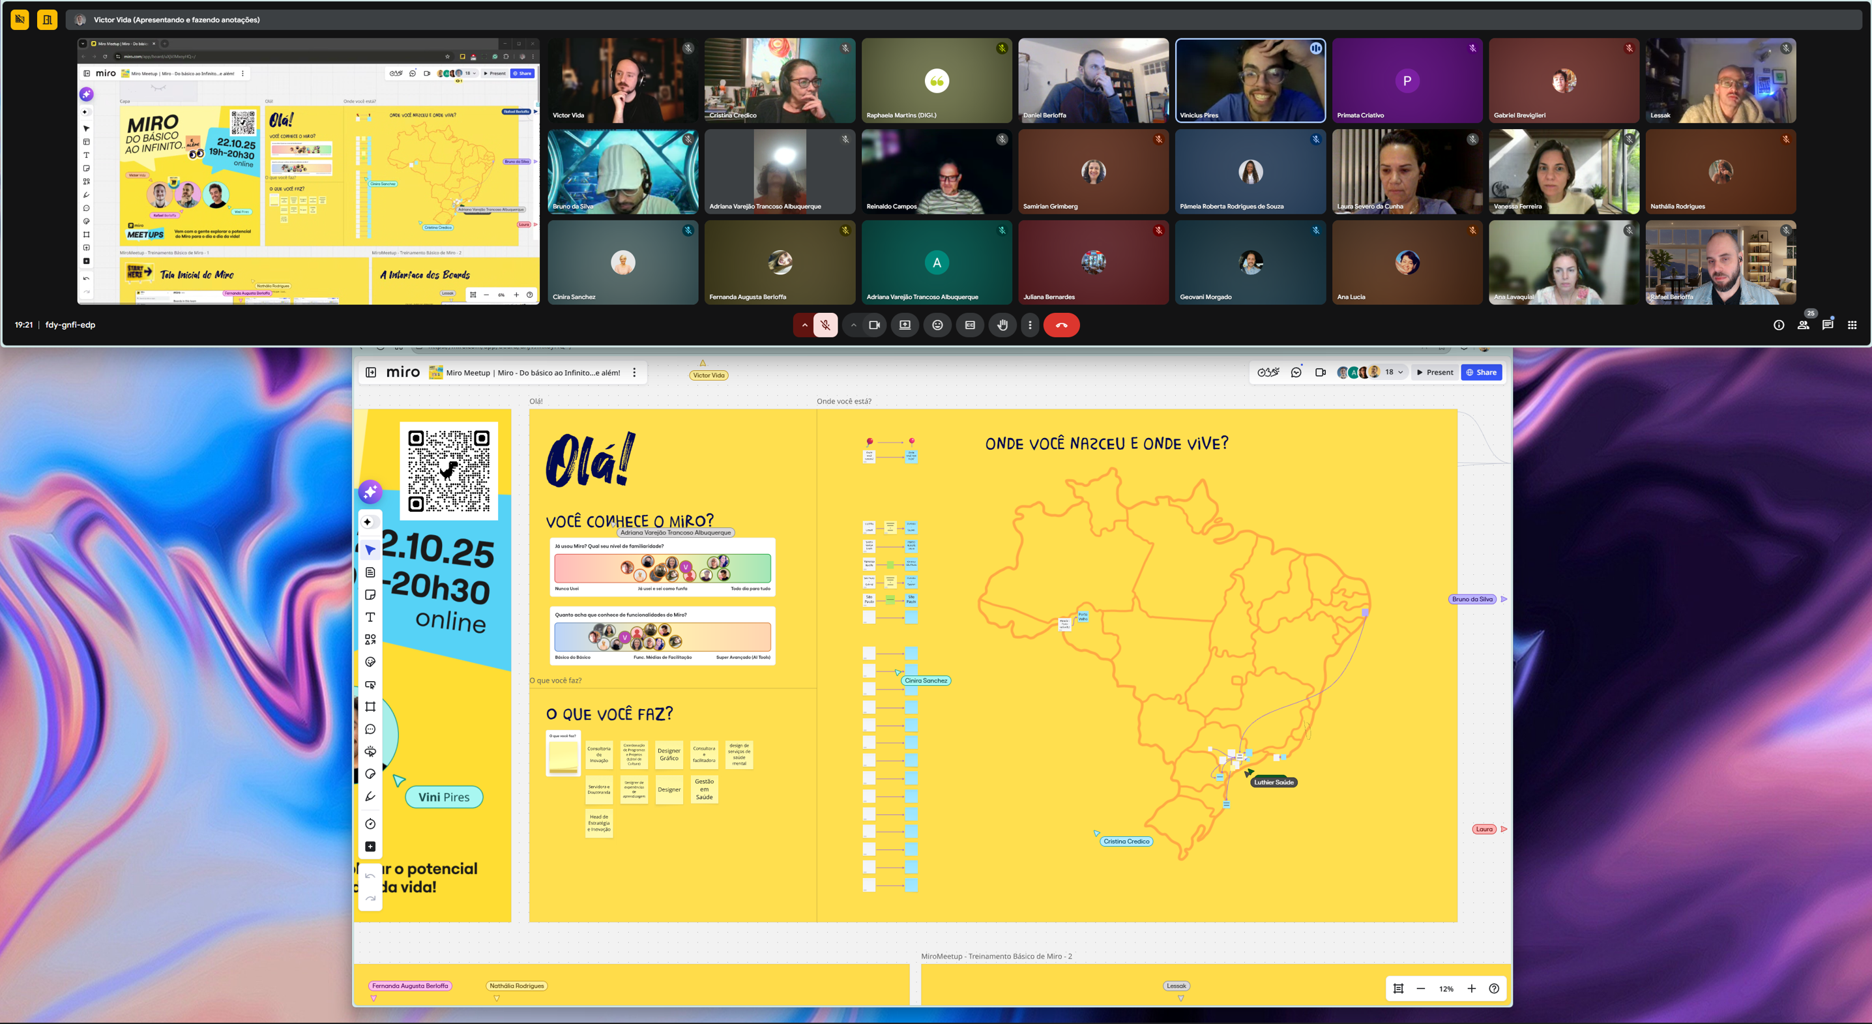Open facilitation tools timer-voting icon
The width and height of the screenshot is (1872, 1024).
coord(1268,372)
